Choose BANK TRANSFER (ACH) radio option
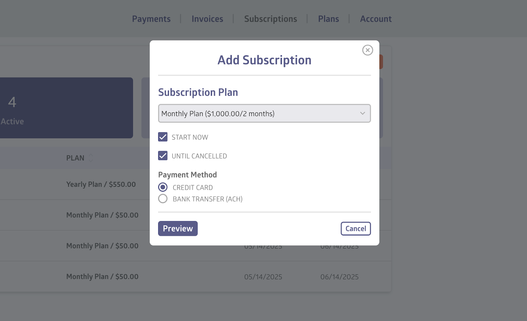 point(163,199)
